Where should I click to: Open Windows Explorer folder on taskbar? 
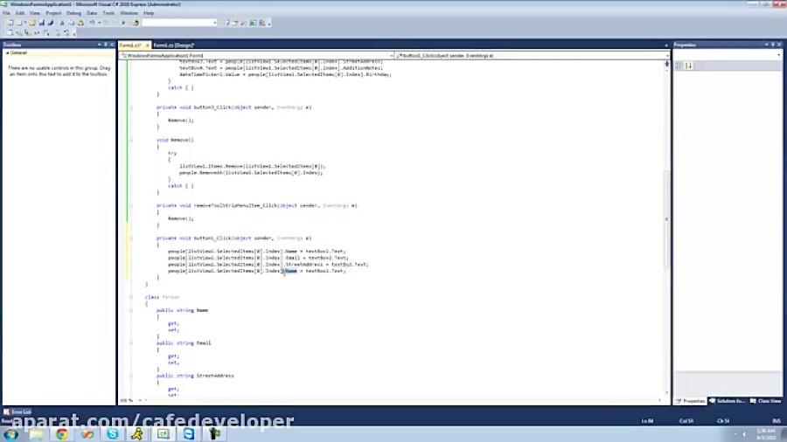pyautogui.click(x=36, y=434)
